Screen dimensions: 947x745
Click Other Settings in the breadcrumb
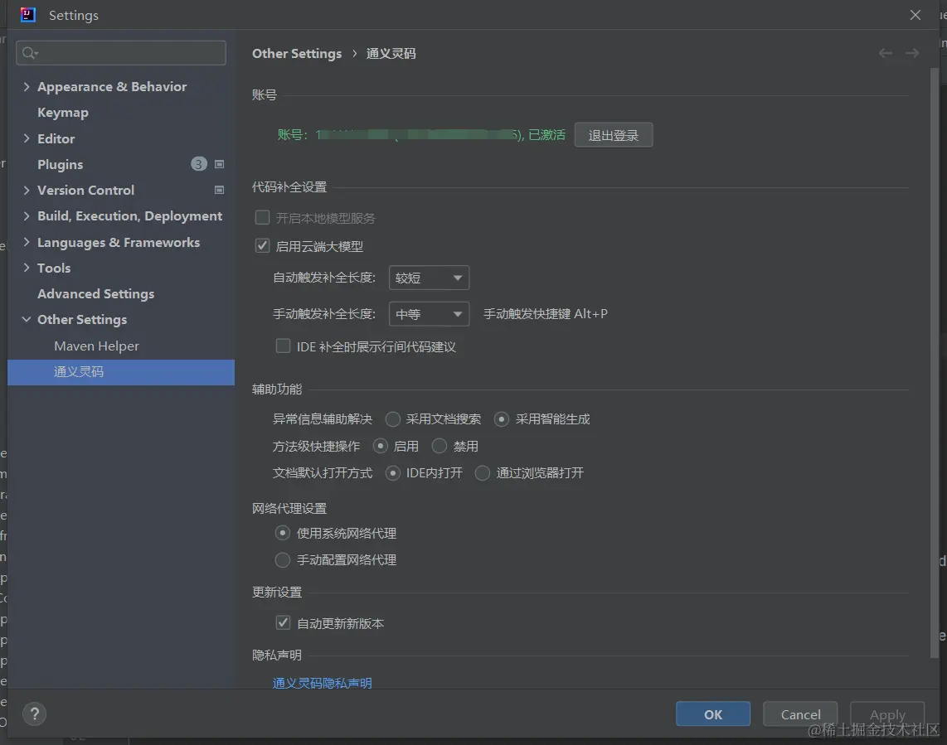click(x=297, y=54)
